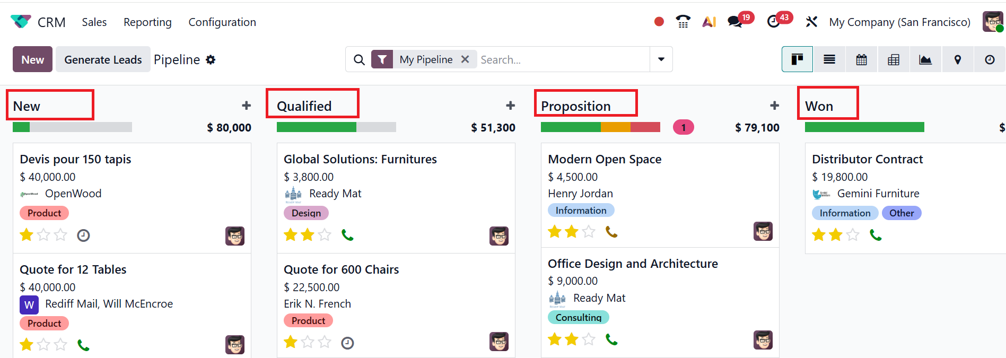The height and width of the screenshot is (358, 1006).
Task: Switch to the calendar view
Action: (x=861, y=59)
